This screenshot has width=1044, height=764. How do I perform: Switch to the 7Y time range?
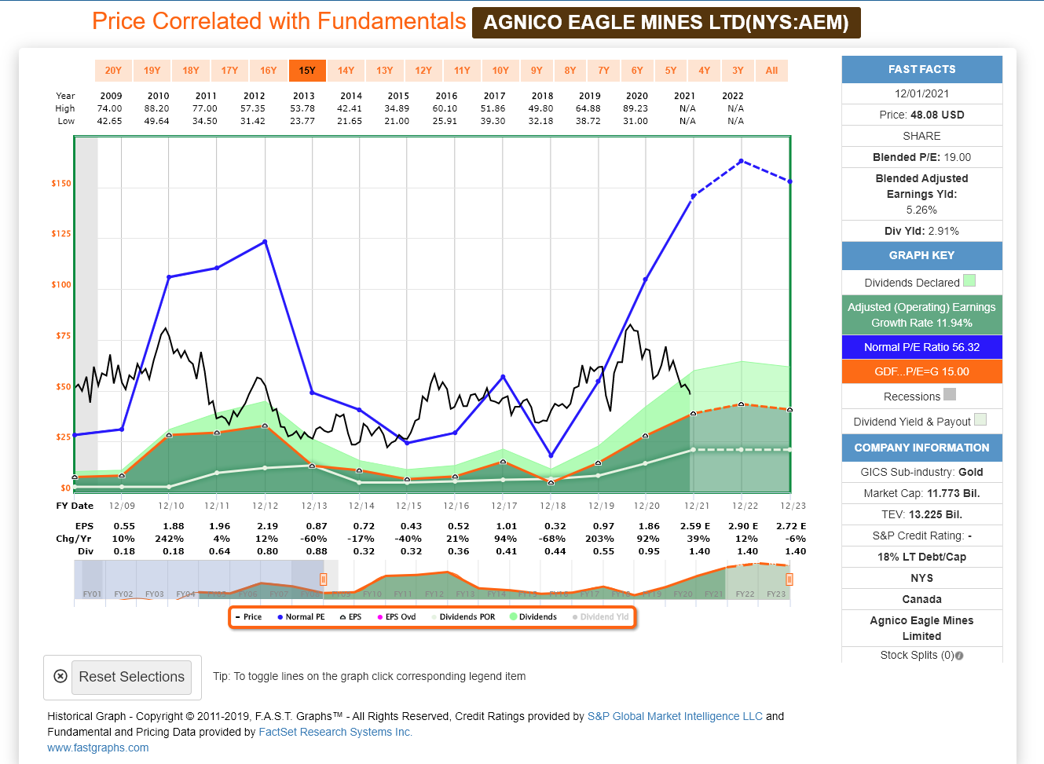pos(603,71)
